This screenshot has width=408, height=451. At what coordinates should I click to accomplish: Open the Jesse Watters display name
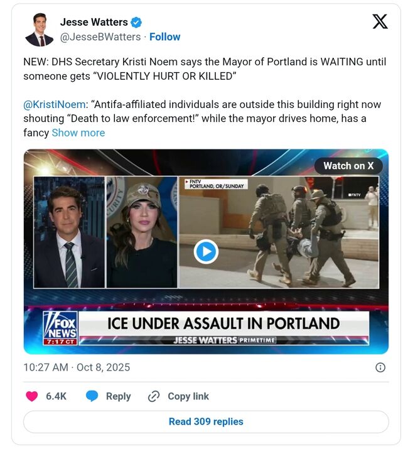click(x=94, y=23)
